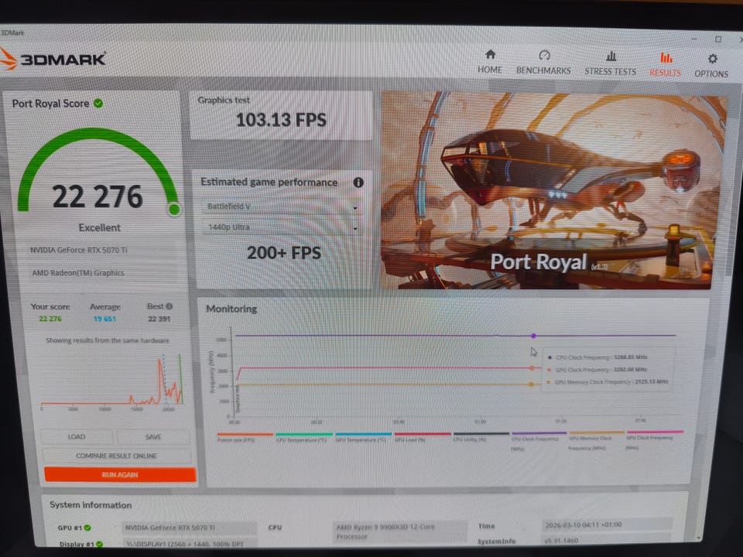Image resolution: width=743 pixels, height=557 pixels.
Task: Click the Home house icon
Action: tap(491, 54)
